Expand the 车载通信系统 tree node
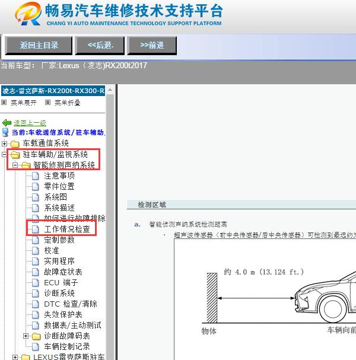Viewport: 356px width, 360px height. (x=4, y=144)
